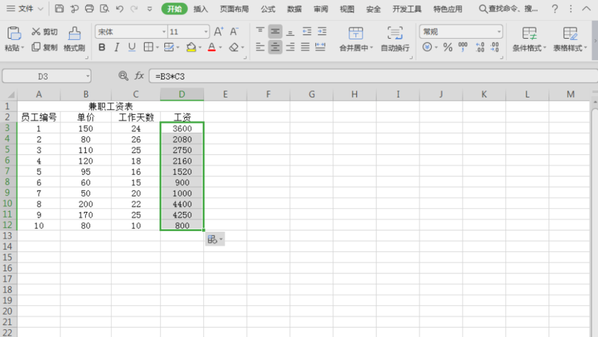The image size is (598, 337).
Task: Open the 开发工具 tab
Action: pos(407,9)
